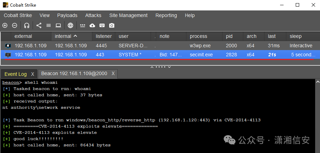Click the 'good luck!!!!!!!!!' console line

[x=33, y=139]
